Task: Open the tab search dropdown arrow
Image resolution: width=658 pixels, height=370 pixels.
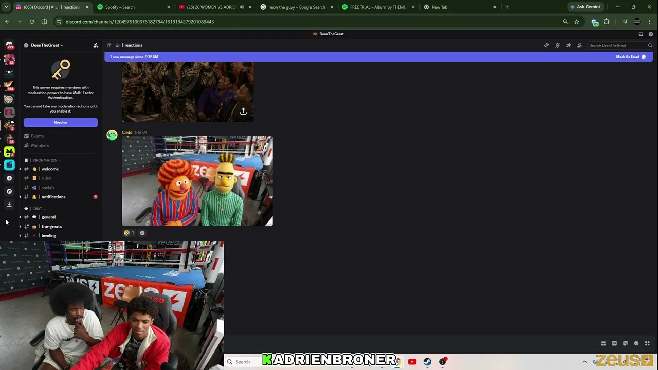Action: [7, 7]
